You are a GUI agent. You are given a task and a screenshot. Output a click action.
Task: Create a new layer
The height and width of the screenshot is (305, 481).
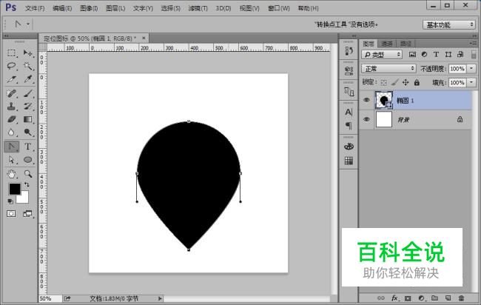448,298
